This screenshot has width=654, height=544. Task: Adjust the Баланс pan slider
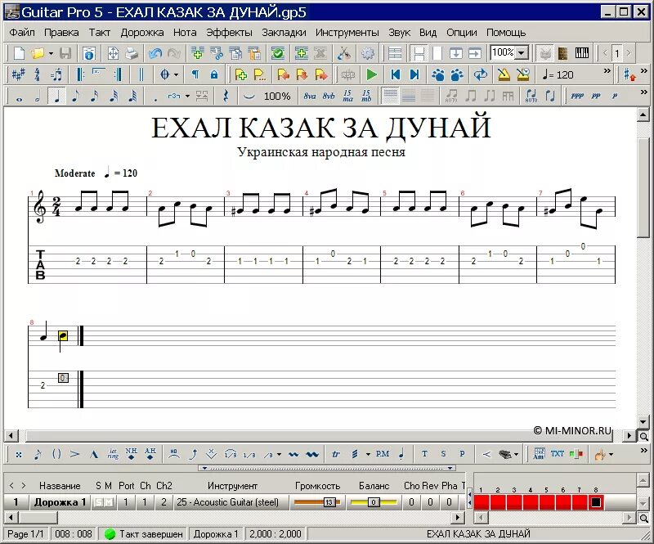pos(374,502)
